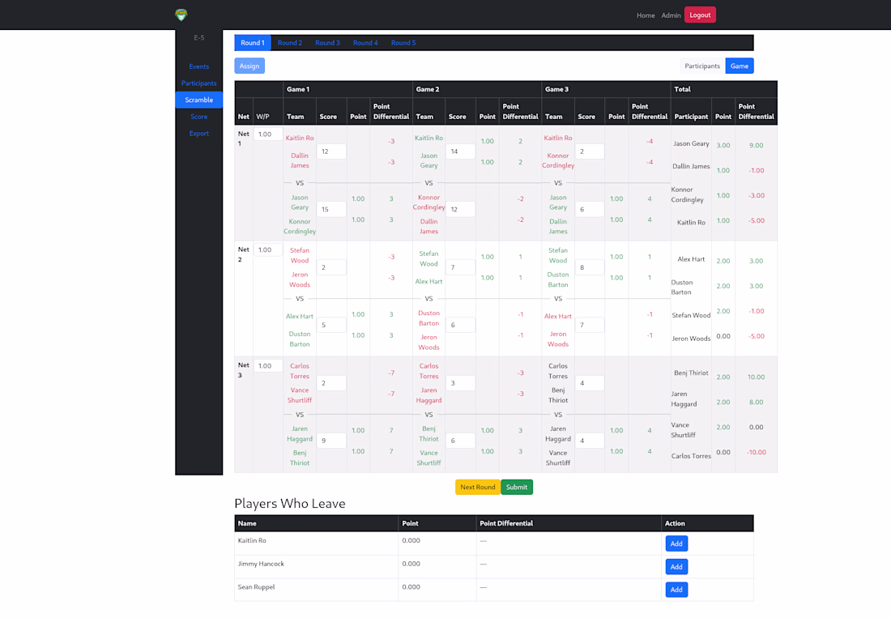891x618 pixels.
Task: Edit Net 1 Game 1 score field showing 15
Action: click(331, 209)
